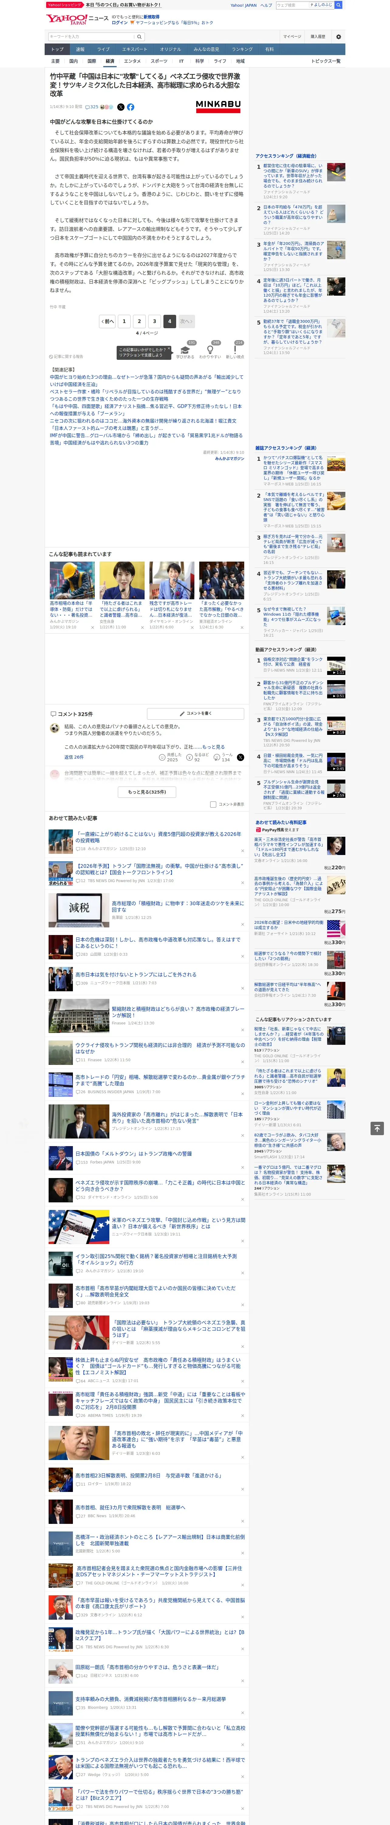Select the エキスパート tab
Screen dimensions: 390x1825
coord(135,50)
